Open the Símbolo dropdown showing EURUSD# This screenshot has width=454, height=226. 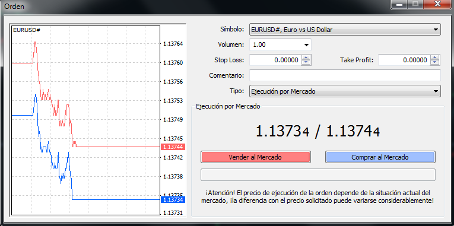click(x=345, y=30)
